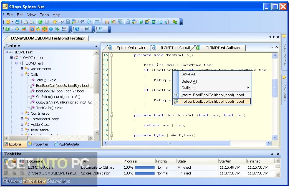The width and height of the screenshot is (290, 187).
Task: Collapse the ILOMDTest.exe tree node
Action: click(11, 58)
